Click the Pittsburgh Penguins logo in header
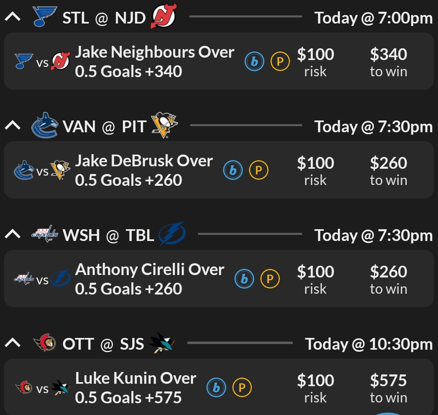Viewport: 438px width, 415px height. click(165, 125)
